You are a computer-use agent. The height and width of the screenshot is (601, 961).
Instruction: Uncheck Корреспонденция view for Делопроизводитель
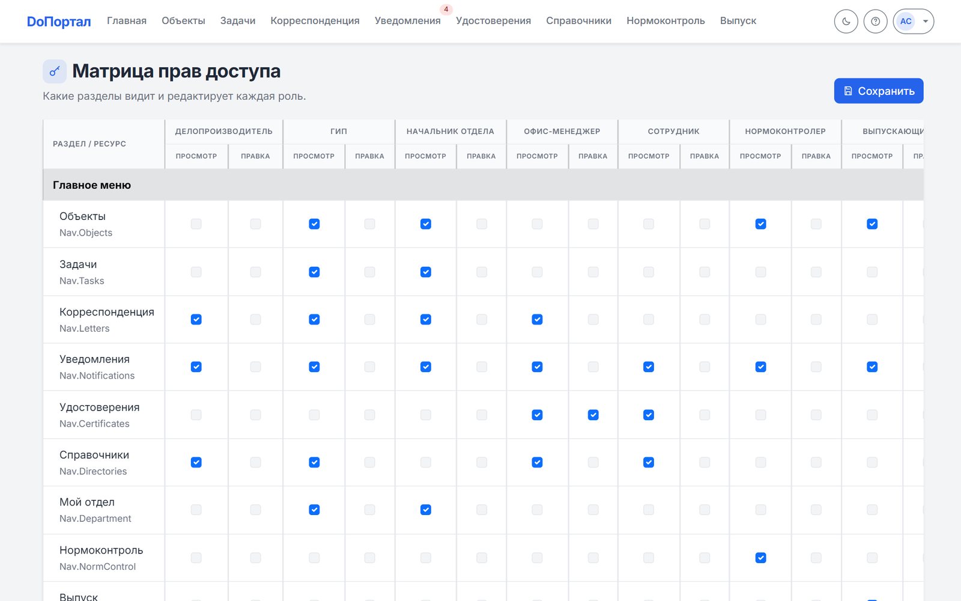pyautogui.click(x=196, y=320)
